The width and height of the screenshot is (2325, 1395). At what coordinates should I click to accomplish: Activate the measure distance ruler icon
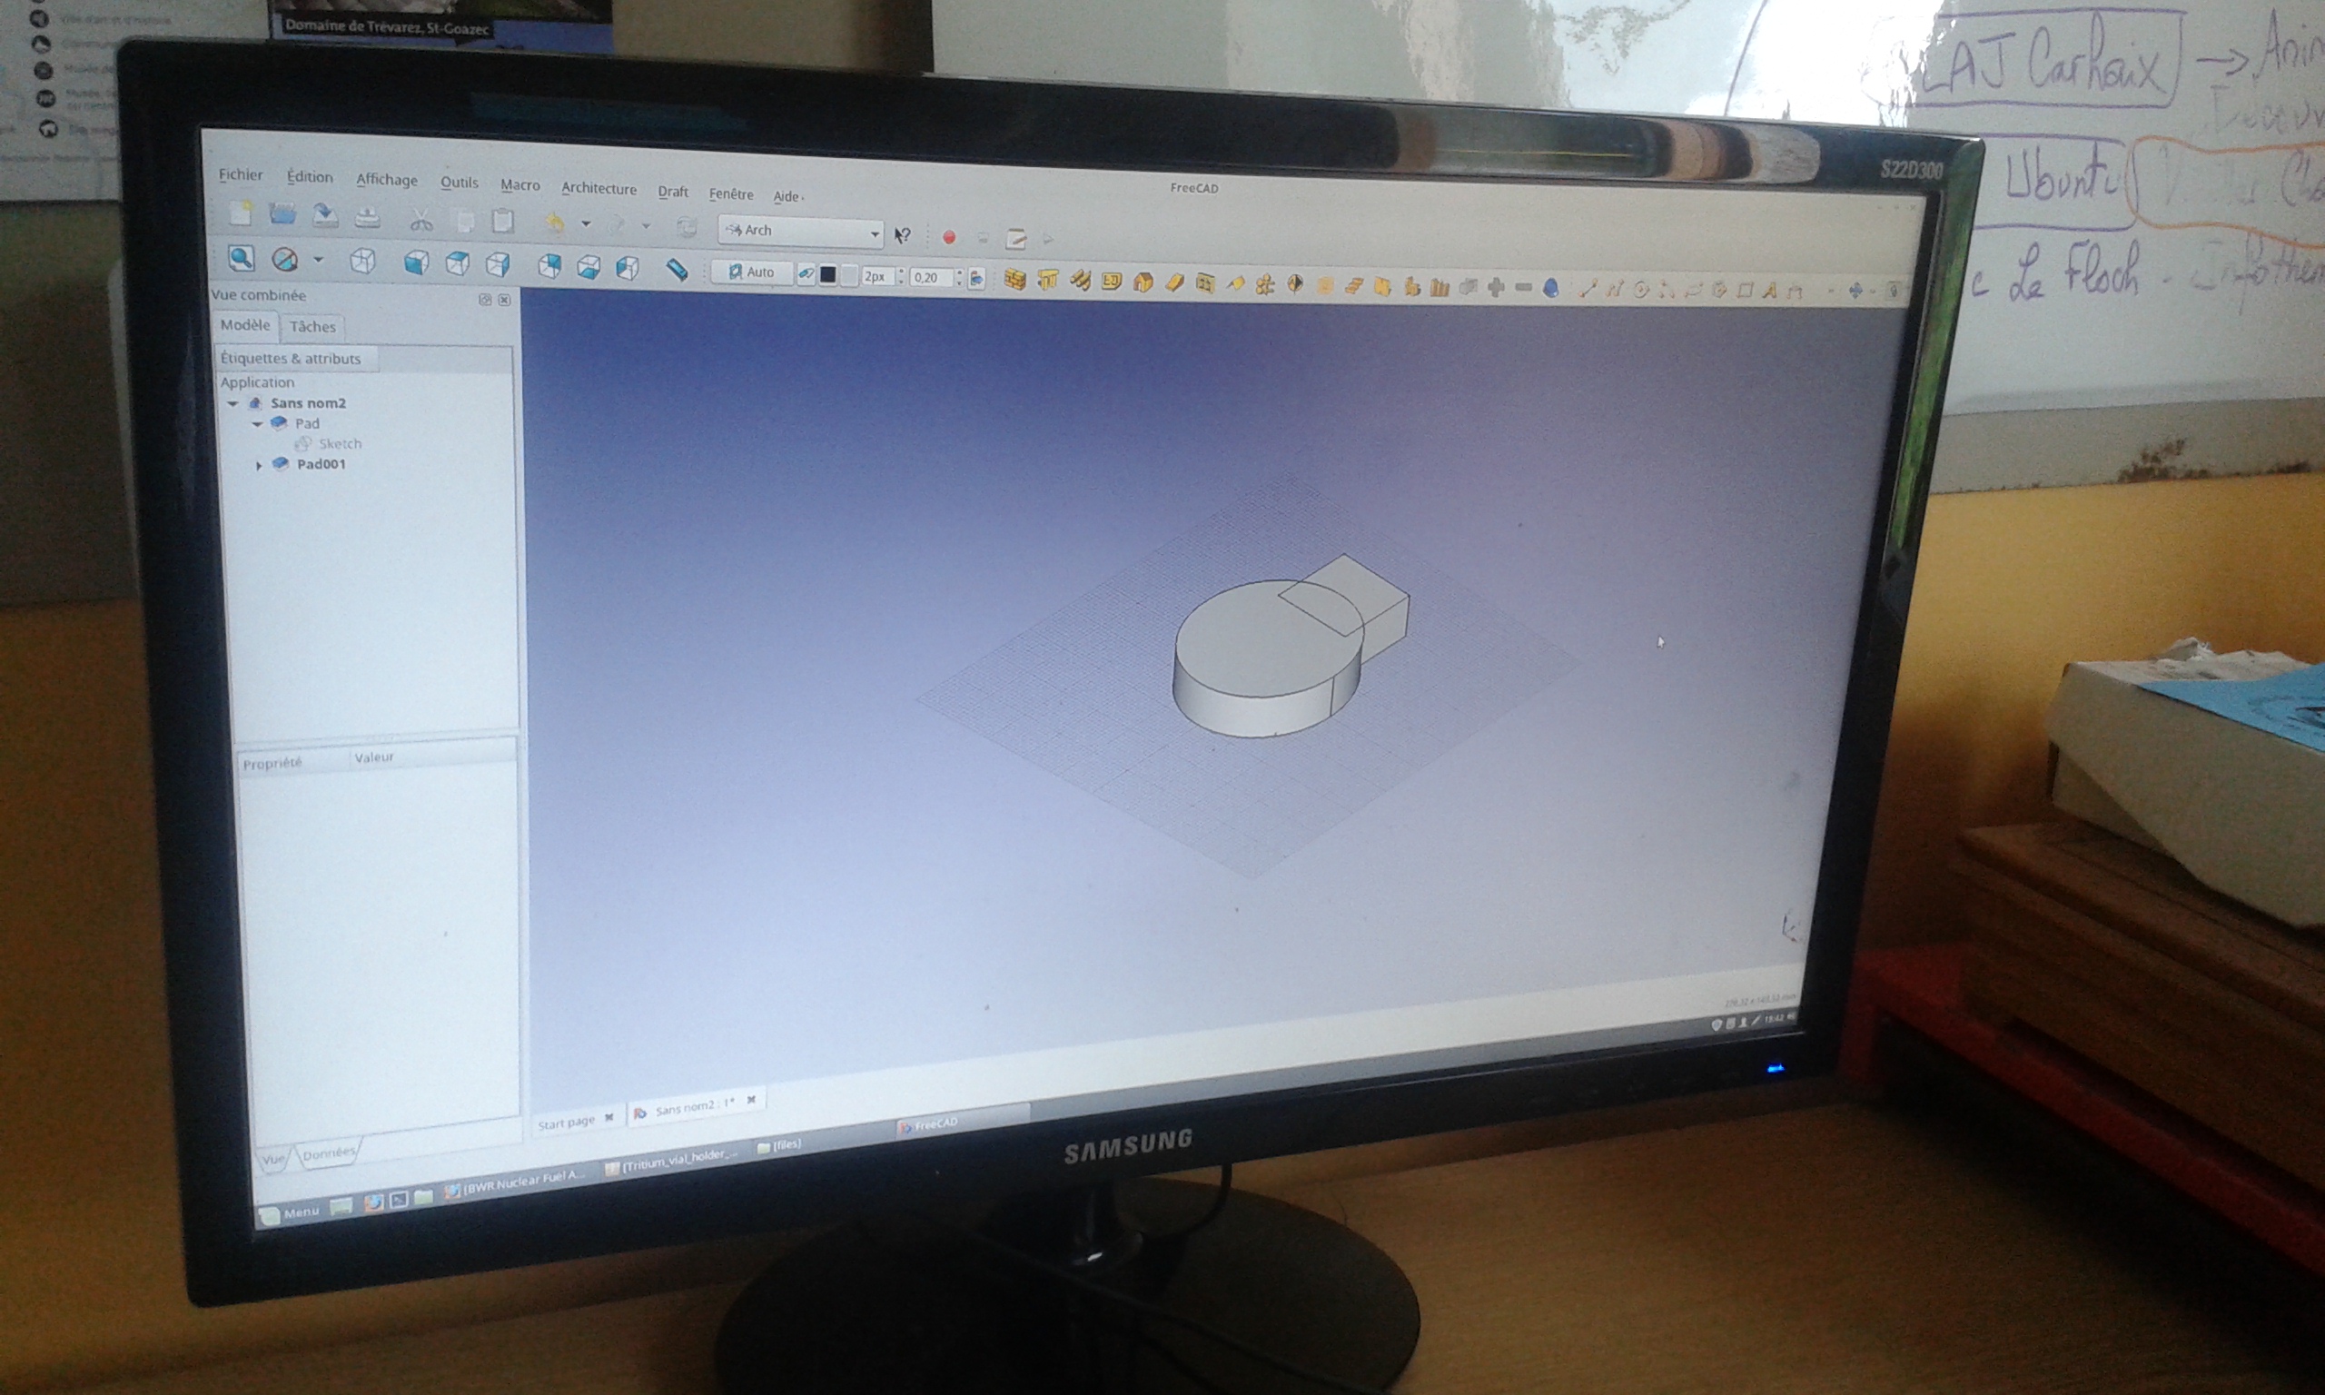[x=677, y=270]
